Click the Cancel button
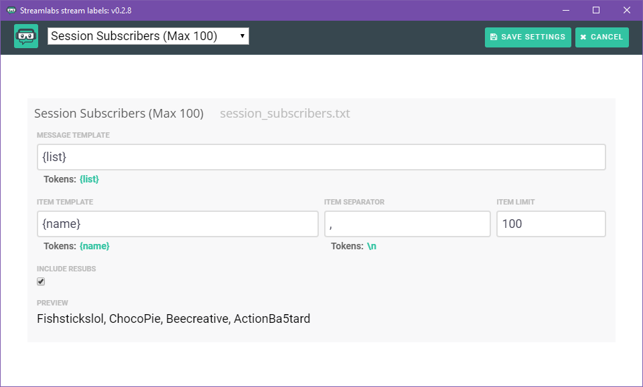Screen dimensions: 643x387 click(x=602, y=37)
